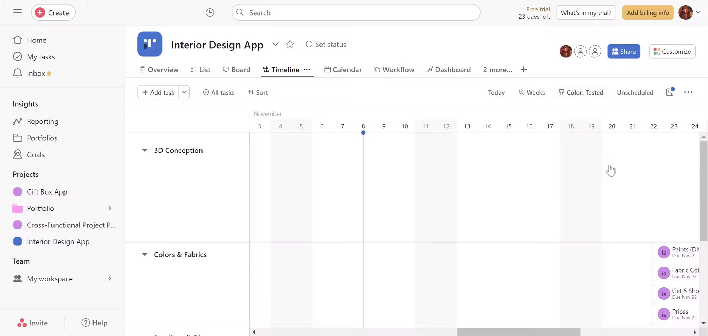The height and width of the screenshot is (336, 708).
Task: Click first empty member placeholder
Action: (580, 51)
